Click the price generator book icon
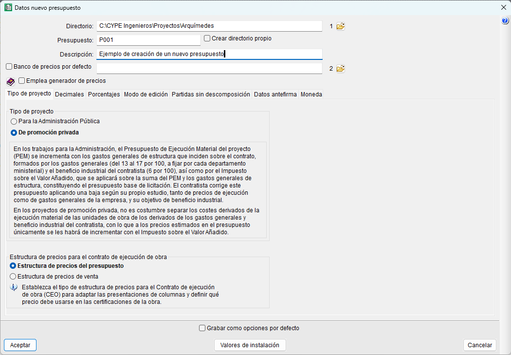The height and width of the screenshot is (355, 511). (x=10, y=81)
